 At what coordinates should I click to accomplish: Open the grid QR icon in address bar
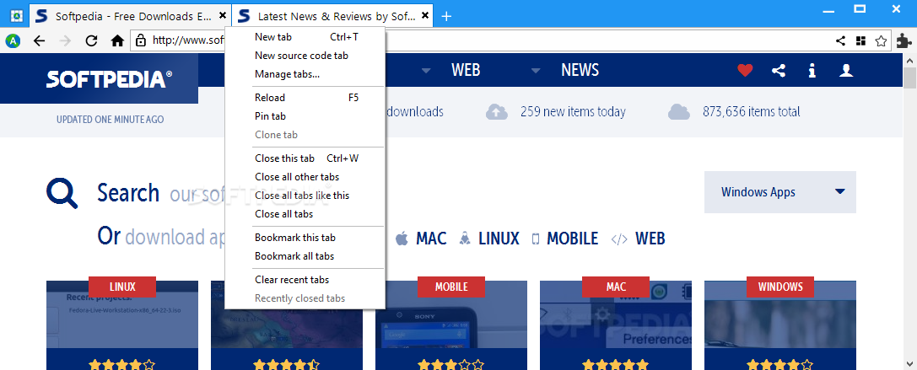(860, 40)
